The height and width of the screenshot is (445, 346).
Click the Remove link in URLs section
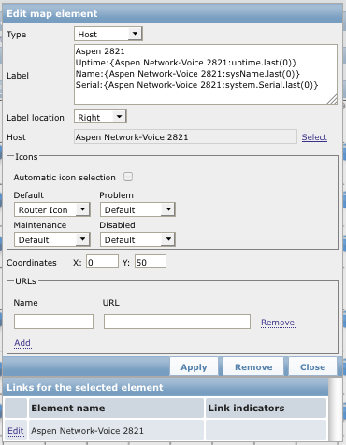point(278,323)
